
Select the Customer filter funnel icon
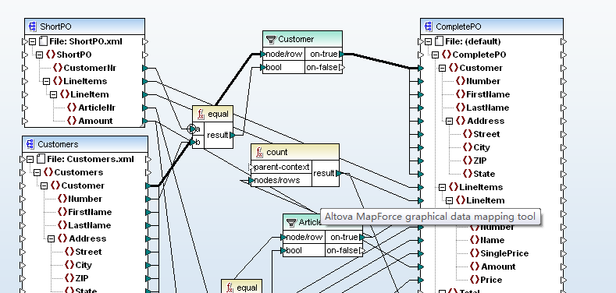click(271, 39)
